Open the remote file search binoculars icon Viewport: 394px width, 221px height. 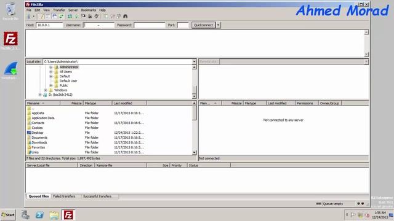pos(126,17)
